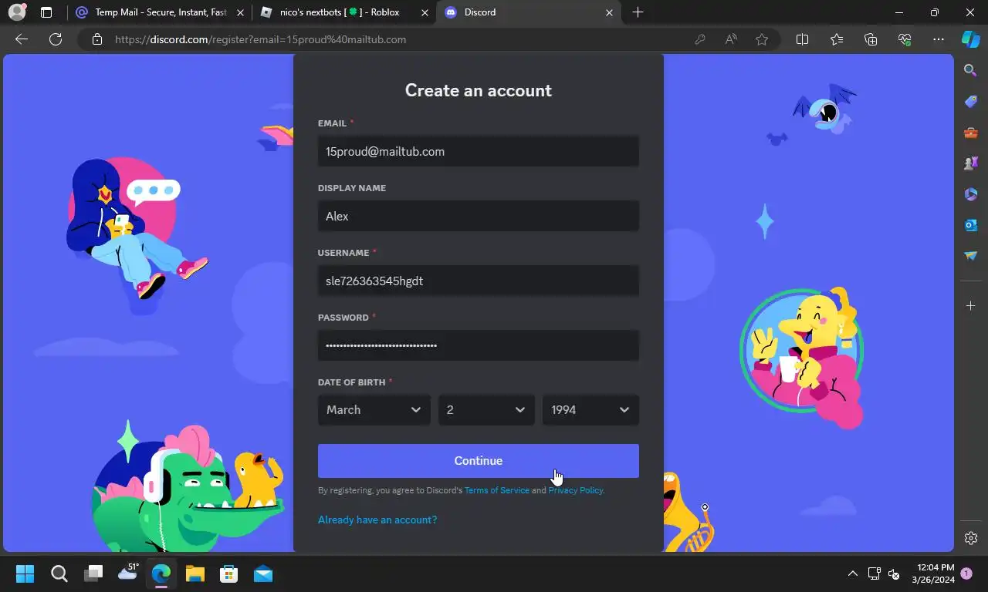Click the browser address bar URL

(x=260, y=39)
